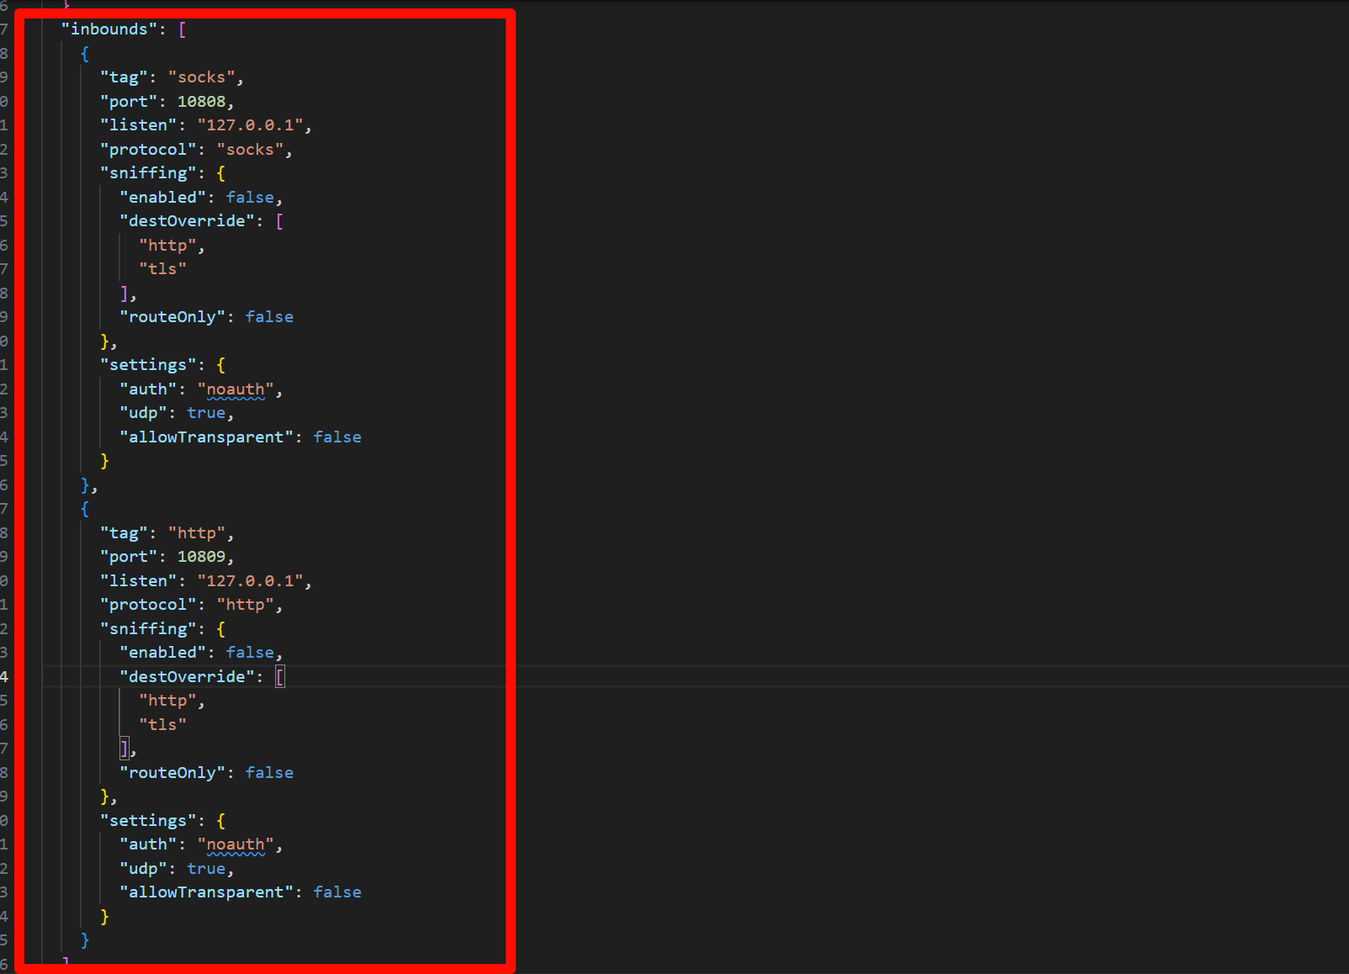Place cursor on port value 10808
This screenshot has height=974, width=1349.
pos(201,102)
